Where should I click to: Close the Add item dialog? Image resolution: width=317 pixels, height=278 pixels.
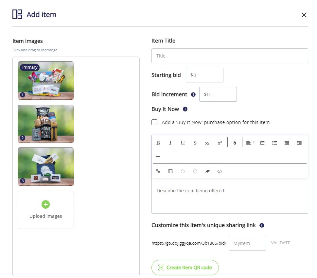pos(304,15)
